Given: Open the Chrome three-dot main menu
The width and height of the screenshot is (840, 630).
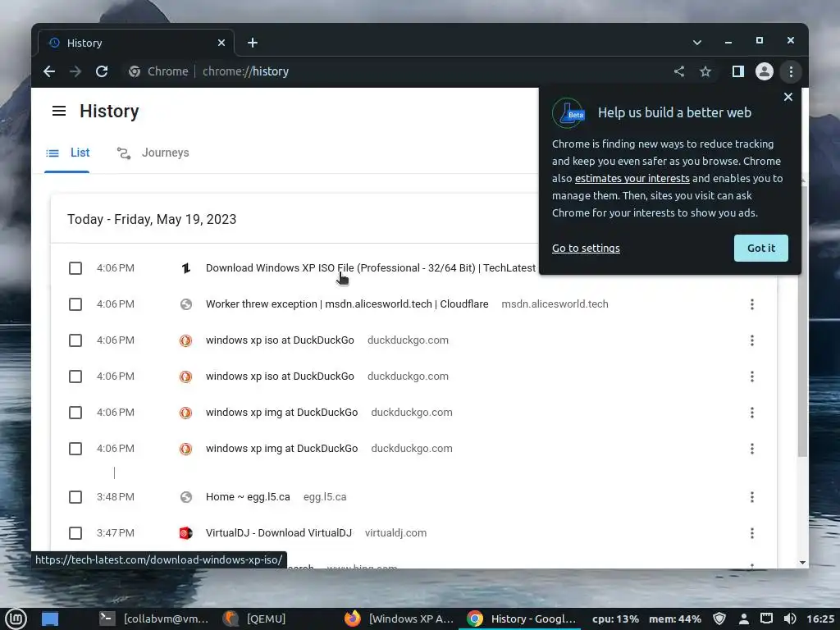Looking at the screenshot, I should [791, 71].
